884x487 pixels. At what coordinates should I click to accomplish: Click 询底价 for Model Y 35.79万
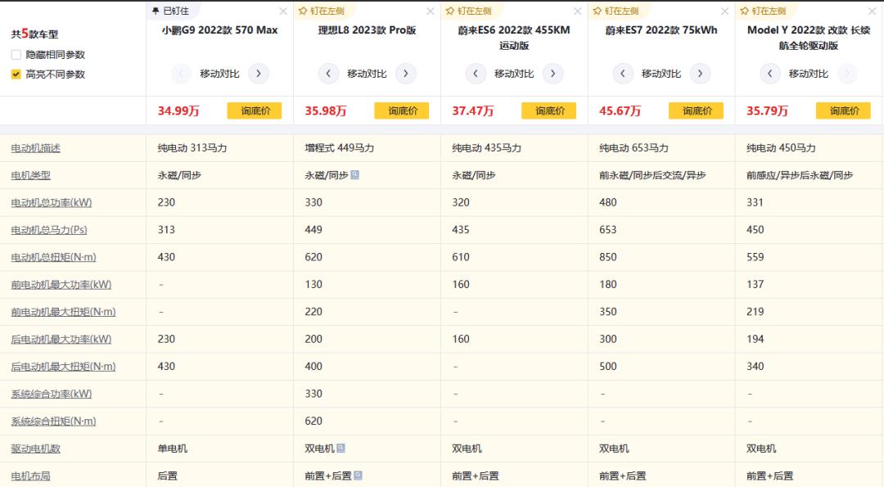coord(843,110)
